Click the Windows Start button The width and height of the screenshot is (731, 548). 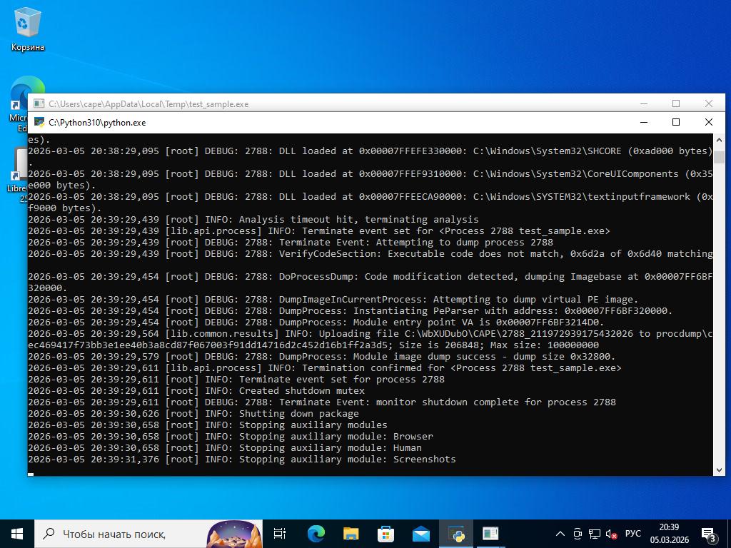point(16,533)
